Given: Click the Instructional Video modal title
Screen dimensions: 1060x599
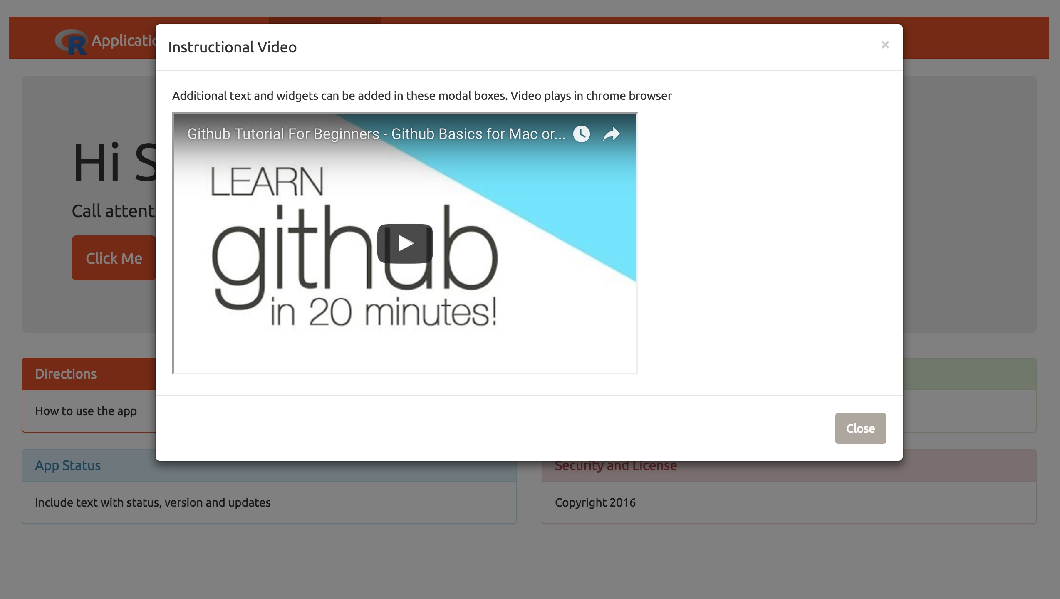Looking at the screenshot, I should click(232, 47).
